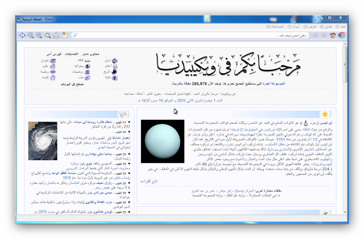Click the 'تابع القراءة' continue reading link
This screenshot has width=364, height=239.
coord(149,181)
